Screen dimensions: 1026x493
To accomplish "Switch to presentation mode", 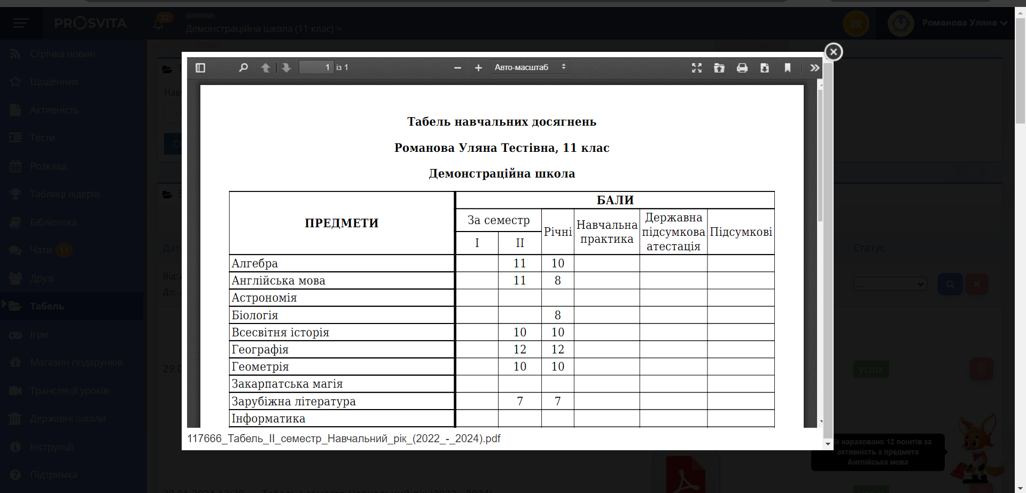I will click(x=697, y=68).
